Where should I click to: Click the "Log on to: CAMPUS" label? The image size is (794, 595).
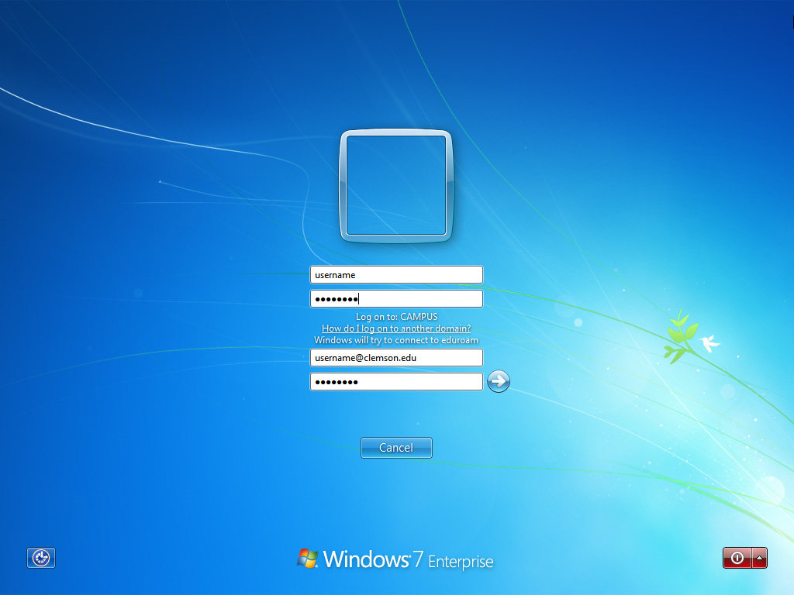396,317
